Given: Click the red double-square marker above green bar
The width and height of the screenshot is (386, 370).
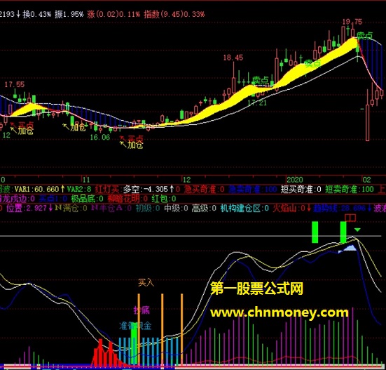Looking at the screenshot, I should (350, 218).
